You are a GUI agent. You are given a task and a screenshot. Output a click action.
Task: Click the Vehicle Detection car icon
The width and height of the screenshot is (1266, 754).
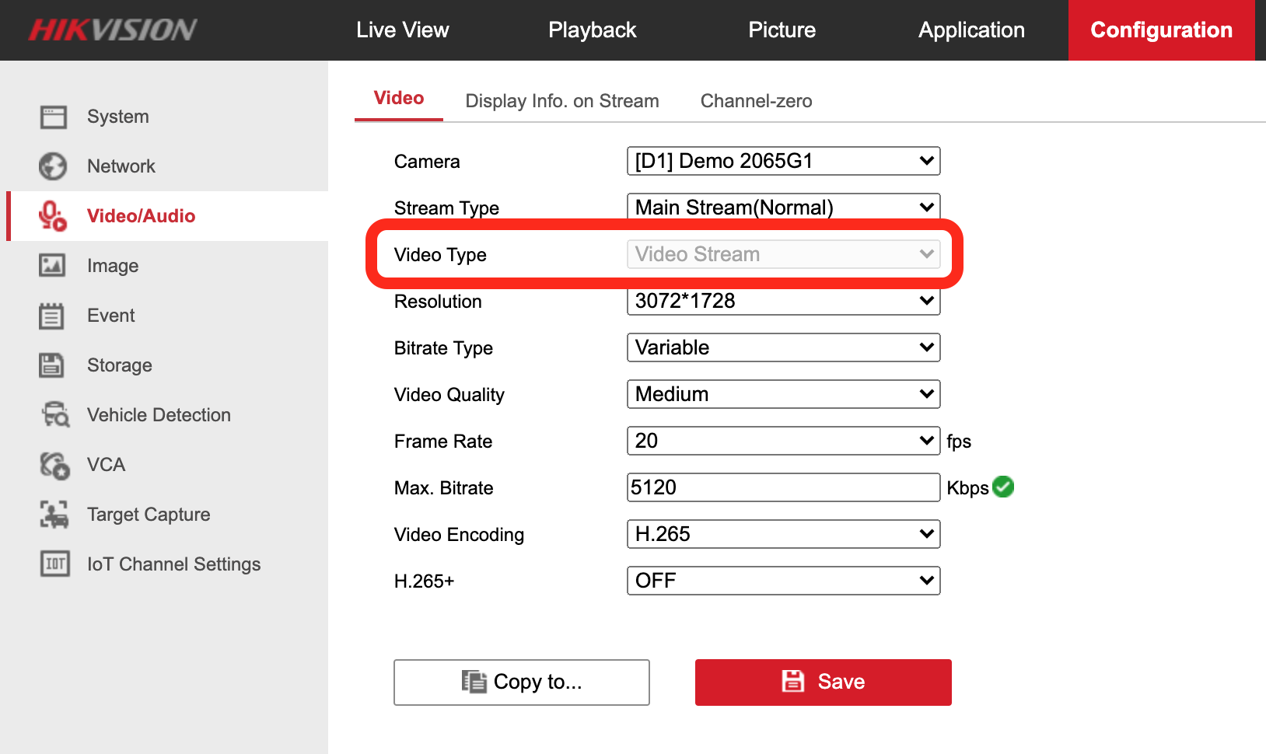[54, 415]
